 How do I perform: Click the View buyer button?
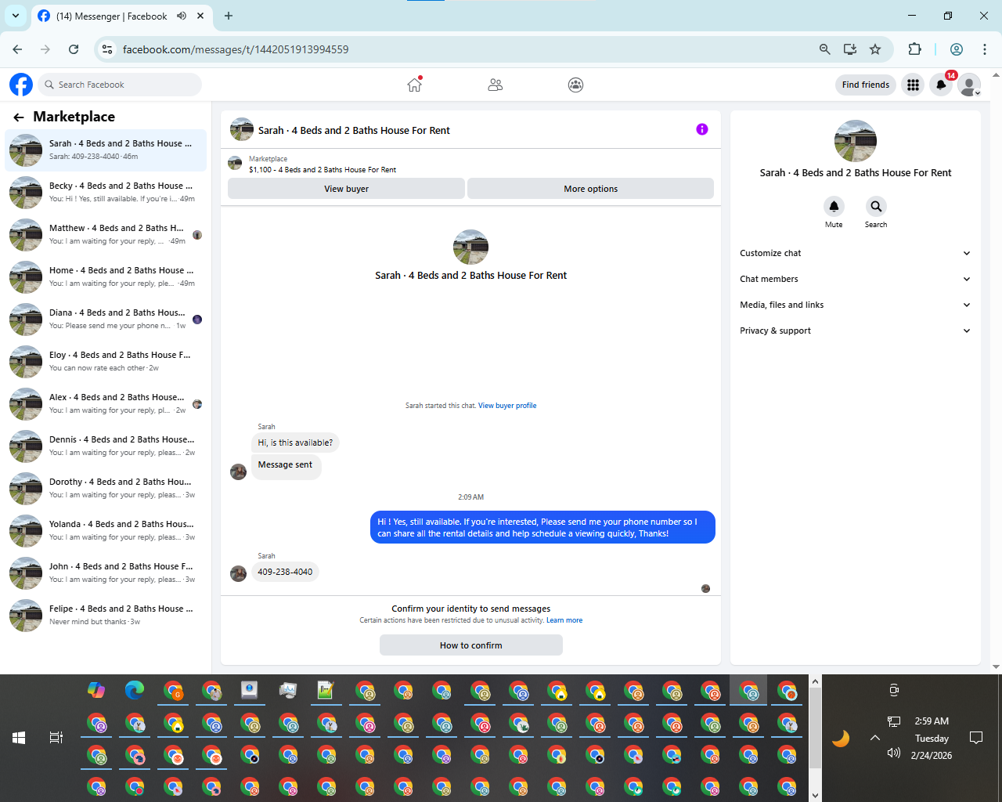(346, 189)
